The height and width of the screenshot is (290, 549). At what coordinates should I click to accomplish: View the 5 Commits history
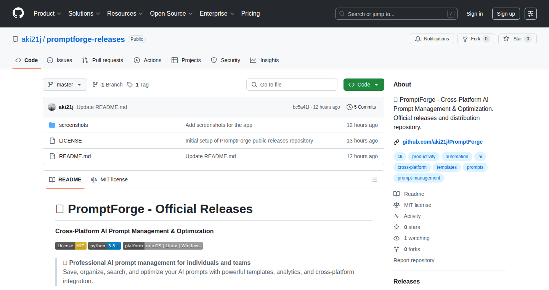361,107
